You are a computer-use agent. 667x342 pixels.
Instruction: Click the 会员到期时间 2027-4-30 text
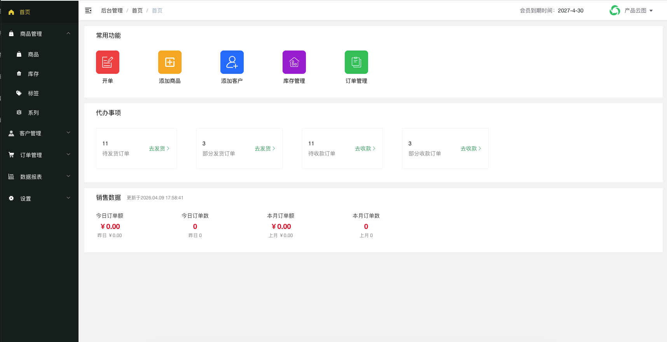tap(552, 10)
